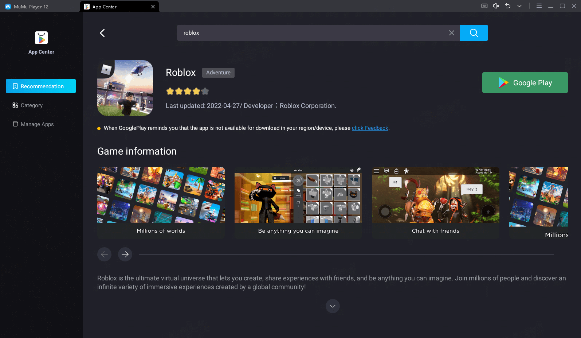
Task: Open the App Center logo icon
Action: pos(41,38)
